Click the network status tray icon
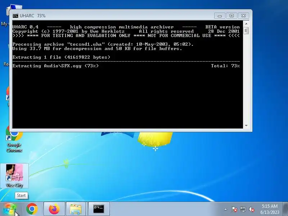 tap(243, 209)
